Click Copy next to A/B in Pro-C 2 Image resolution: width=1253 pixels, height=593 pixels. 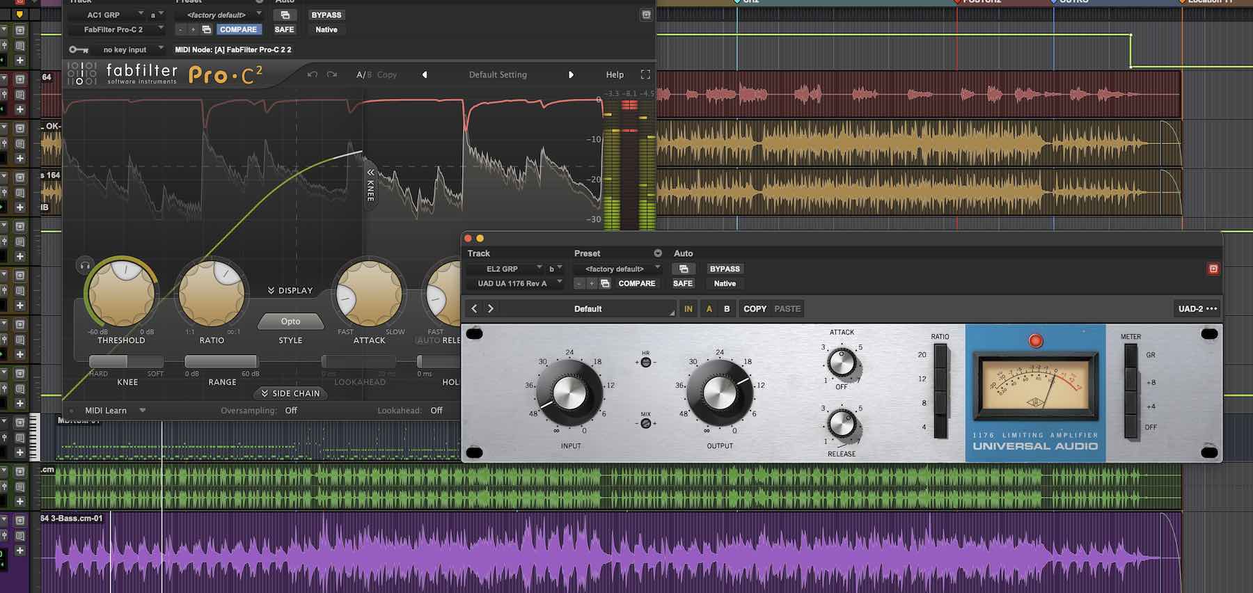pos(387,74)
